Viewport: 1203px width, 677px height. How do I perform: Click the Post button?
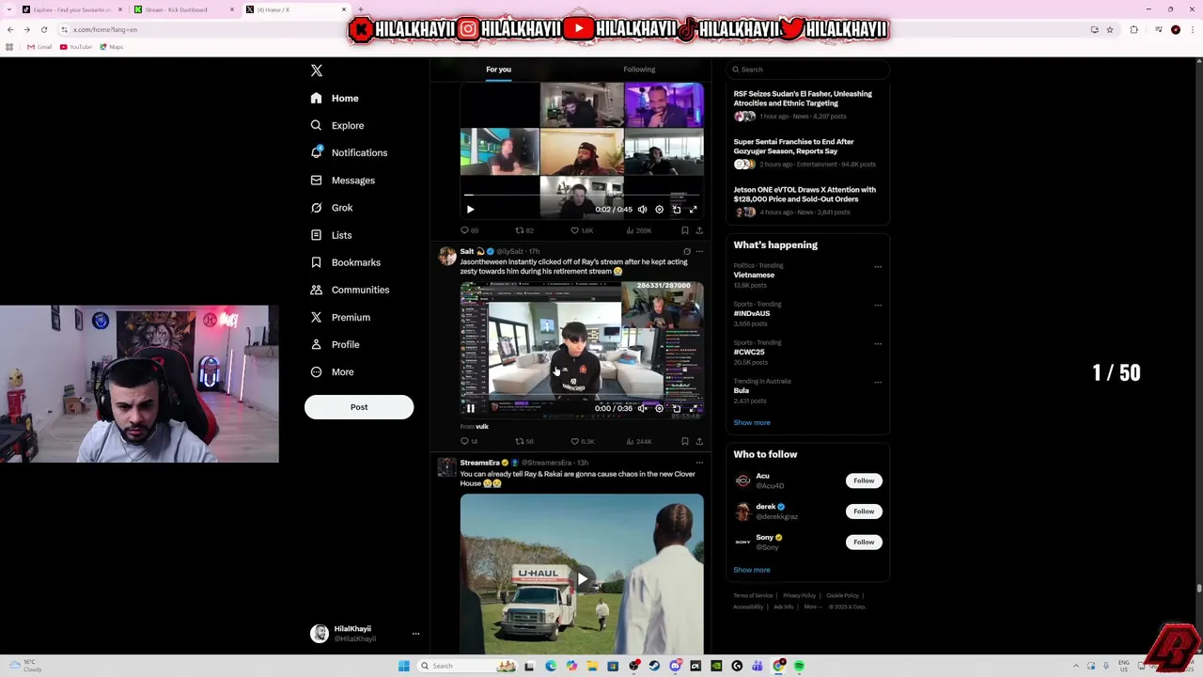click(x=359, y=407)
